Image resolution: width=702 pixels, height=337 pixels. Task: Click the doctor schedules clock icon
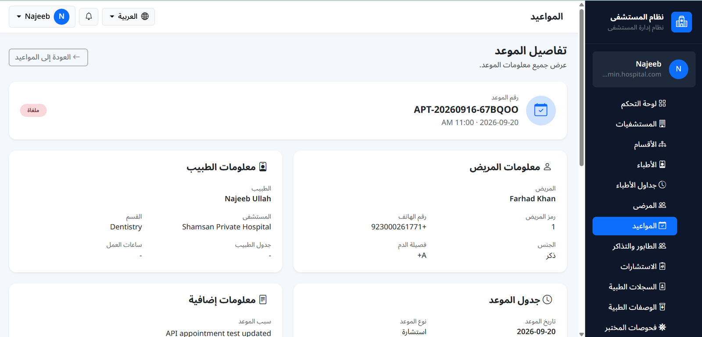[x=662, y=185]
